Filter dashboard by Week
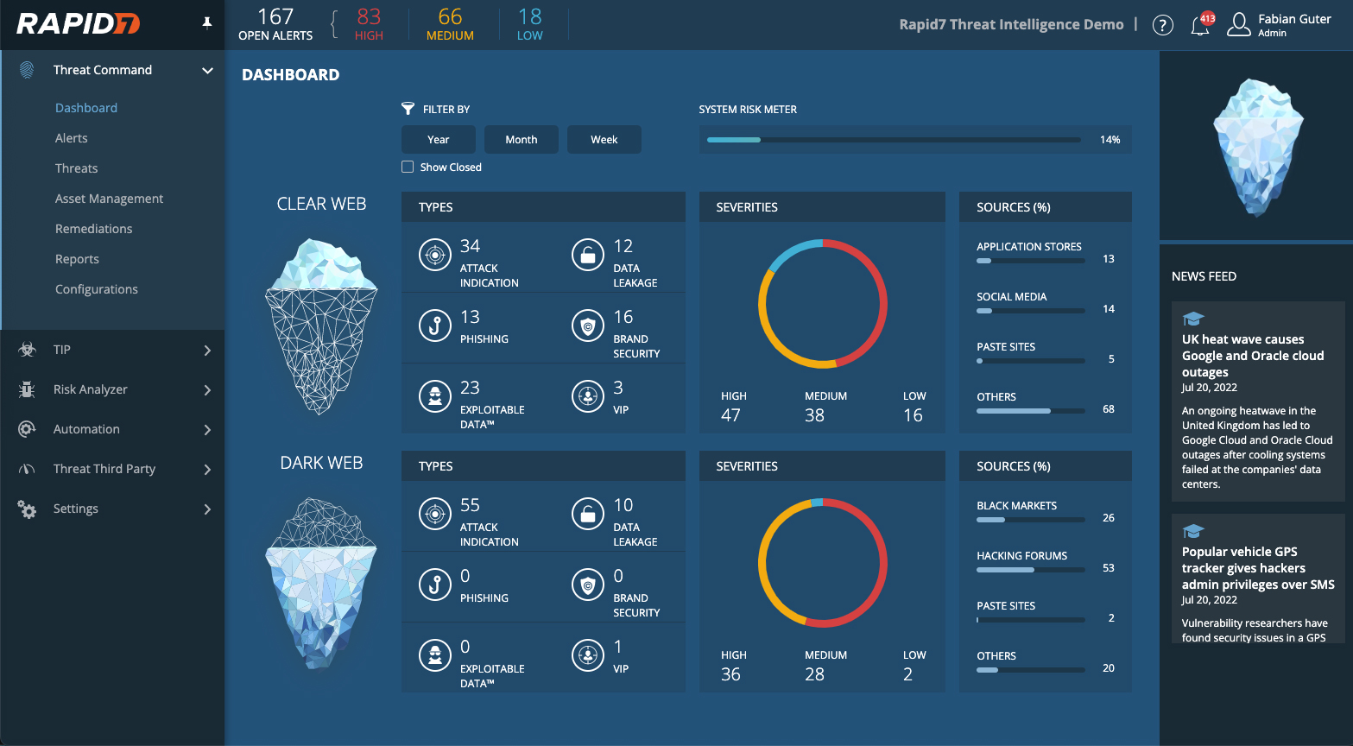The image size is (1353, 746). click(x=604, y=139)
